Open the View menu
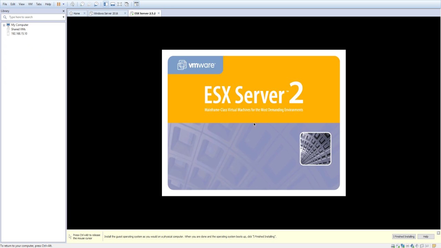 22,4
